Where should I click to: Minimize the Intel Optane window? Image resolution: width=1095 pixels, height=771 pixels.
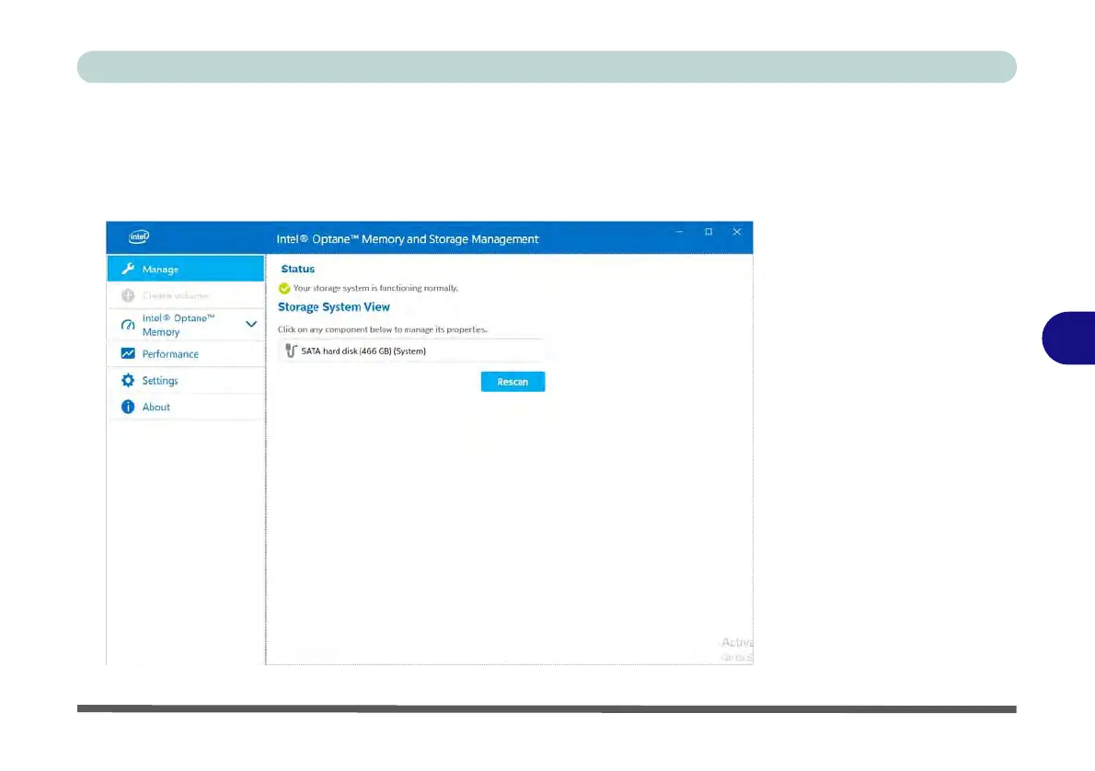click(679, 232)
